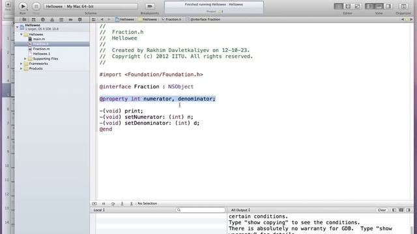Collapse the Hellowee group folder
This screenshot has height=234, width=417.
(22, 34)
